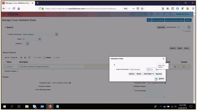Screen dimensions: 197x110
Task: Click the Vision logo
Action: coord(13,14)
